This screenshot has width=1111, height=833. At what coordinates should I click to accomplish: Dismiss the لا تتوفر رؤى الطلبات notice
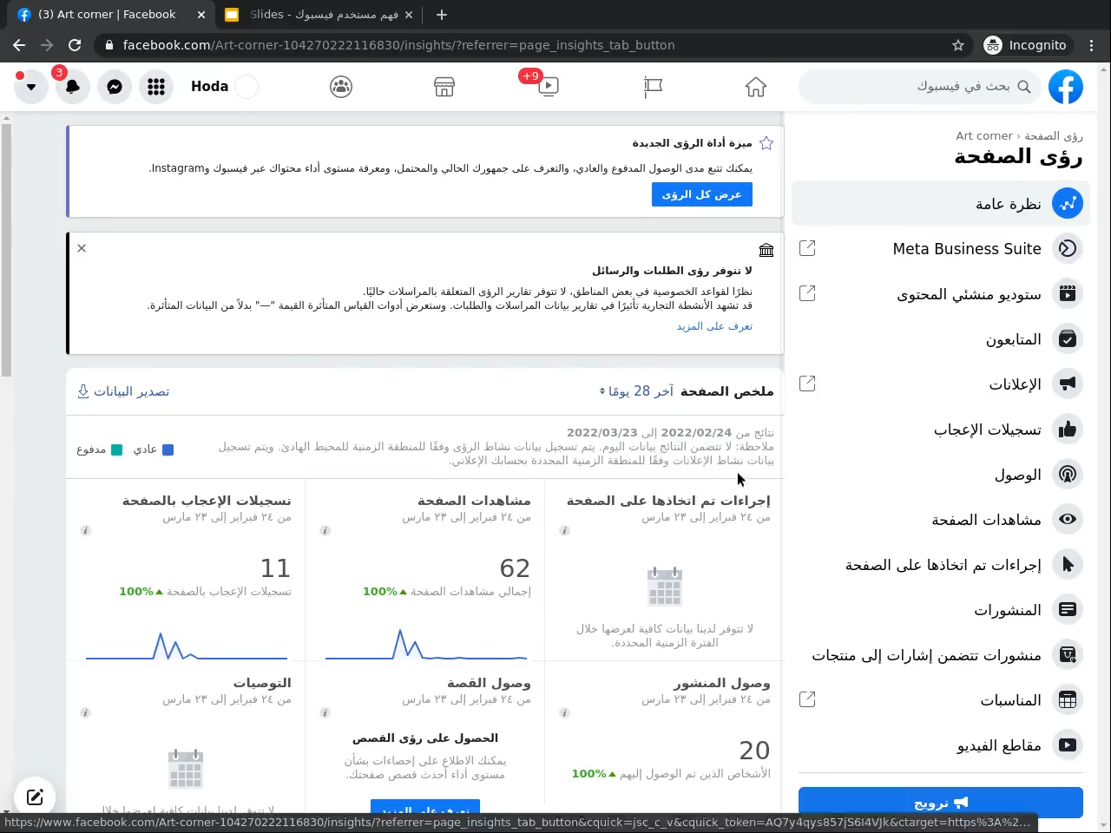point(82,248)
